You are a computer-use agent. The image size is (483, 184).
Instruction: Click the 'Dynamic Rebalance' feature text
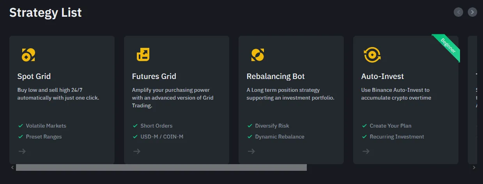tap(280, 137)
